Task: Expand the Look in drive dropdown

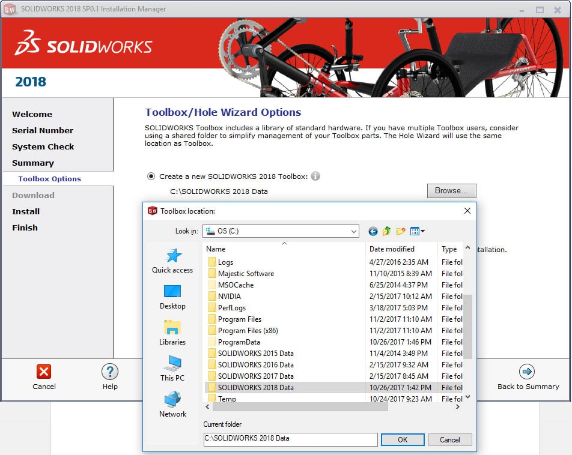Action: tap(353, 231)
